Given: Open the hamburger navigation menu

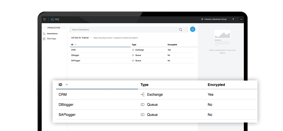Looking at the screenshot, I should click(x=44, y=19).
